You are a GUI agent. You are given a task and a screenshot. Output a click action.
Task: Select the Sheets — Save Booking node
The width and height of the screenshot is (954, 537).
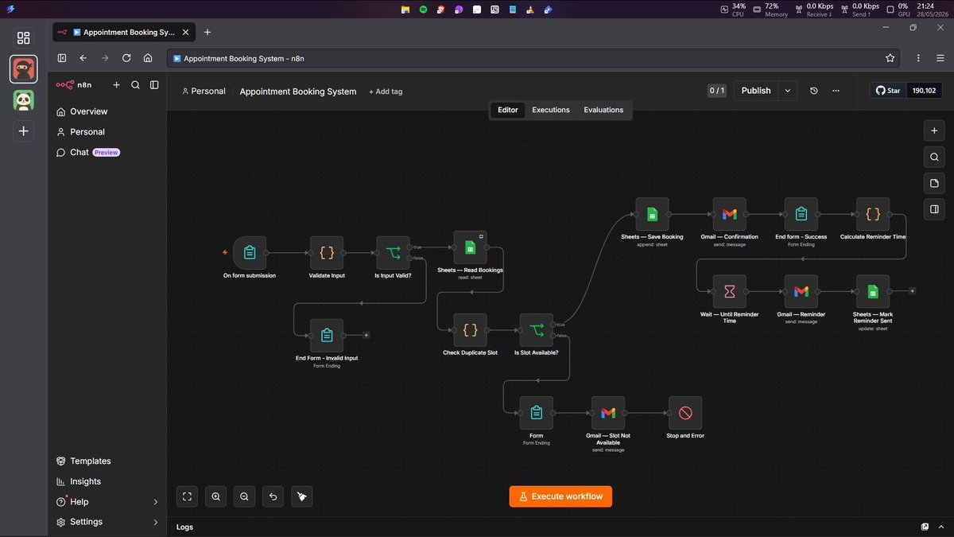click(x=652, y=214)
